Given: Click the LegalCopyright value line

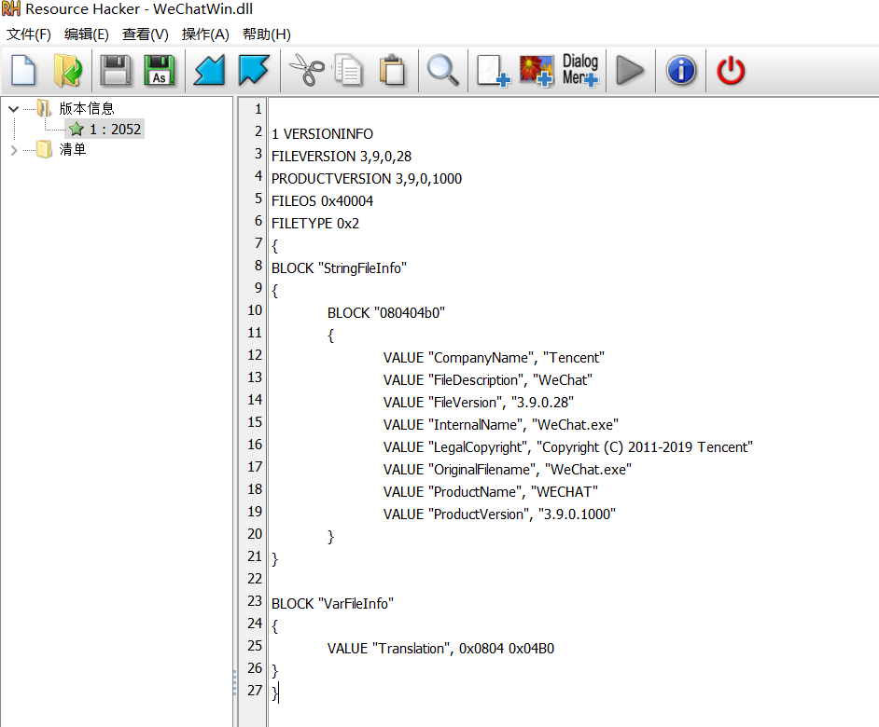Looking at the screenshot, I should click(x=568, y=447).
